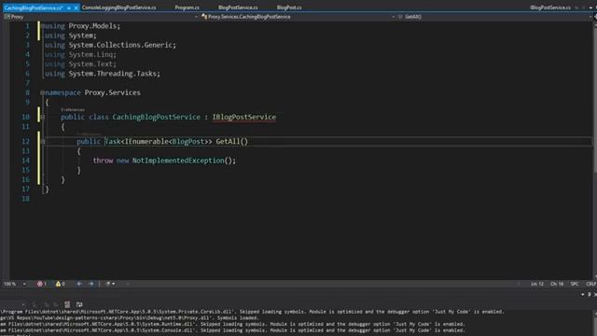Image resolution: width=597 pixels, height=336 pixels.
Task: Select the CachingBlogPostService.cs tab
Action: point(34,7)
